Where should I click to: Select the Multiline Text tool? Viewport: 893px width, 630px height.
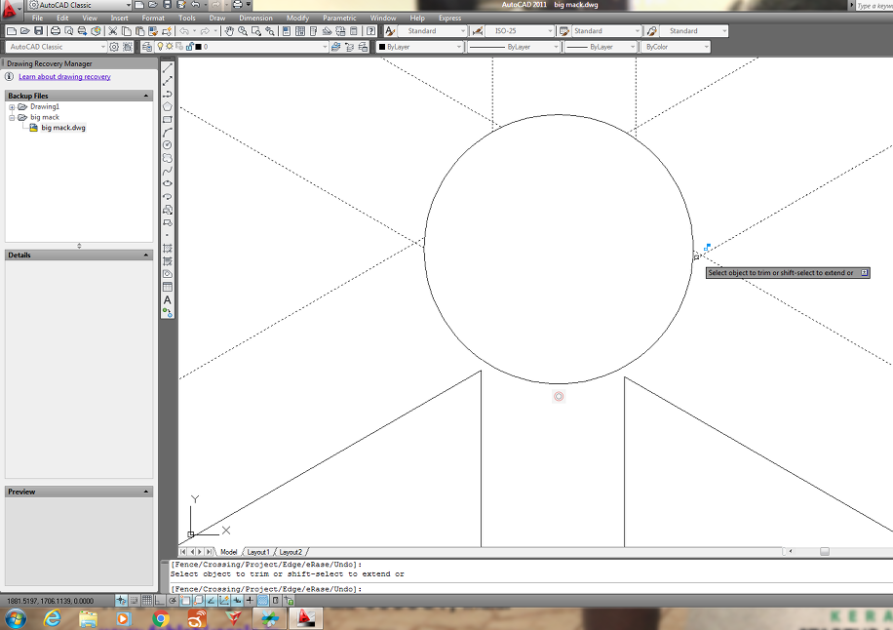point(168,300)
